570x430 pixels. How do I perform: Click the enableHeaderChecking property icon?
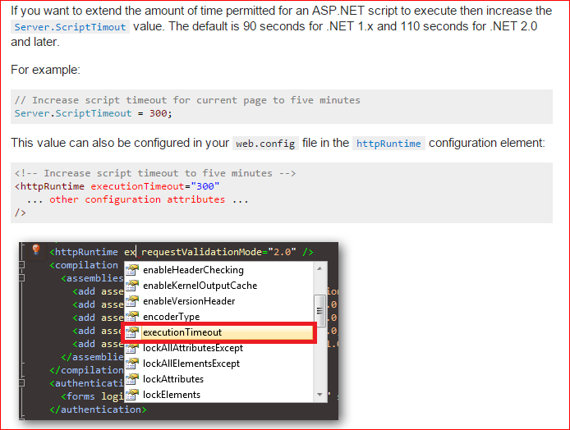pos(132,270)
